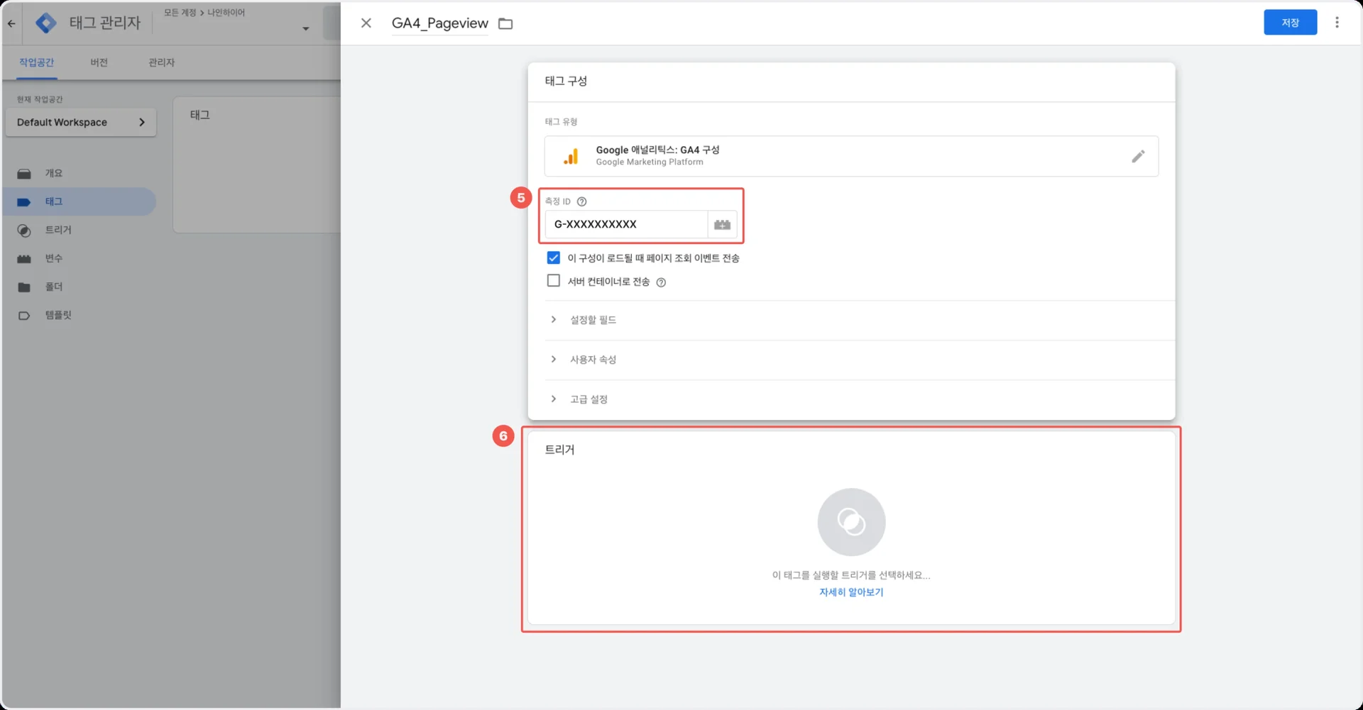Open the account container dropdown arrow

[306, 29]
